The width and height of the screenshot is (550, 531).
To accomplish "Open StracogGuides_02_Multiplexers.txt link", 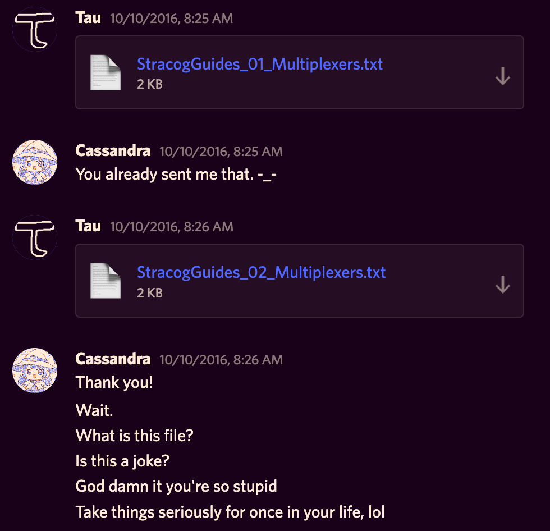I will pyautogui.click(x=261, y=272).
